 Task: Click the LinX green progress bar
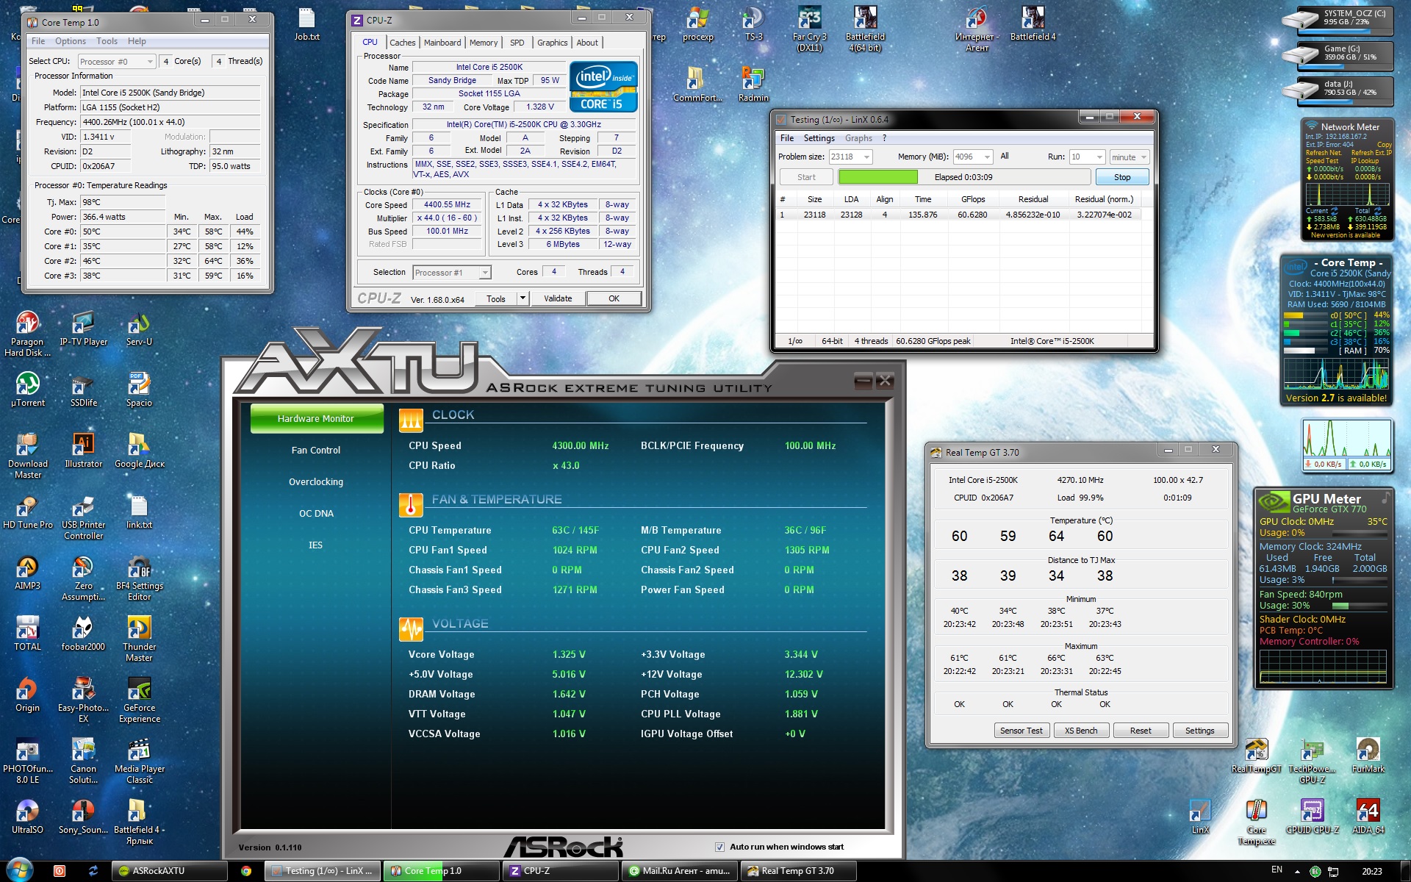point(877,177)
